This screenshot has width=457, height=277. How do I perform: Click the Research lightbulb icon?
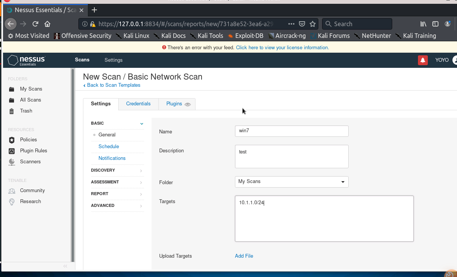pyautogui.click(x=12, y=202)
